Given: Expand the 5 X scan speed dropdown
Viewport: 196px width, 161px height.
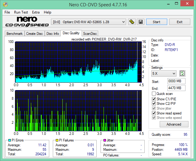Looking at the screenshot, I should (x=164, y=73).
